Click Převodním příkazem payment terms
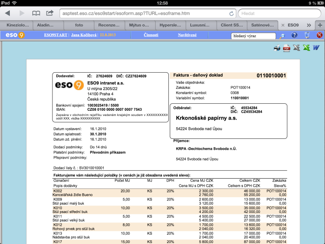The width and height of the screenshot is (325, 244). [x=107, y=152]
